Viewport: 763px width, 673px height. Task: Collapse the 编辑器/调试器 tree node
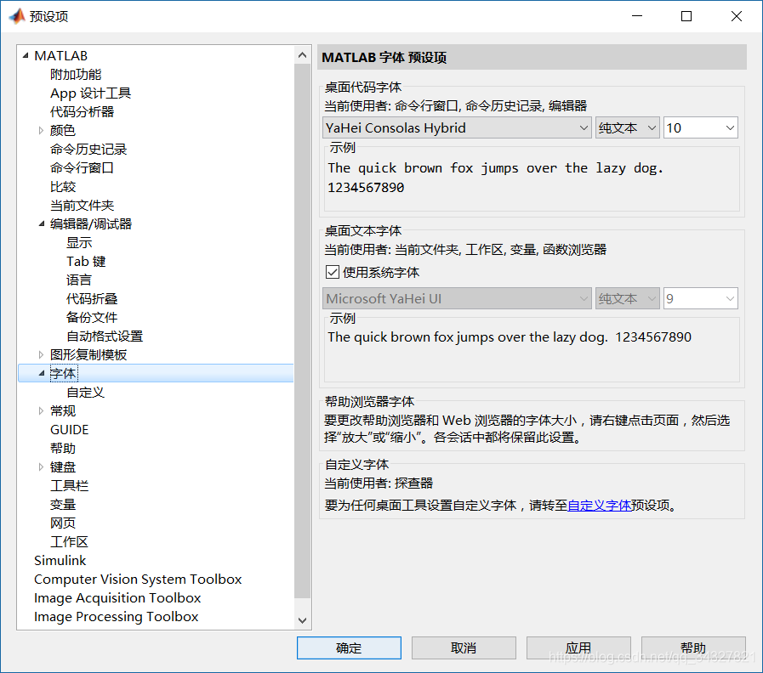click(42, 223)
